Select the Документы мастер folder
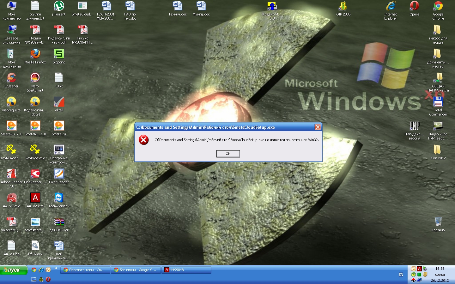The image size is (455, 284). pos(438,58)
